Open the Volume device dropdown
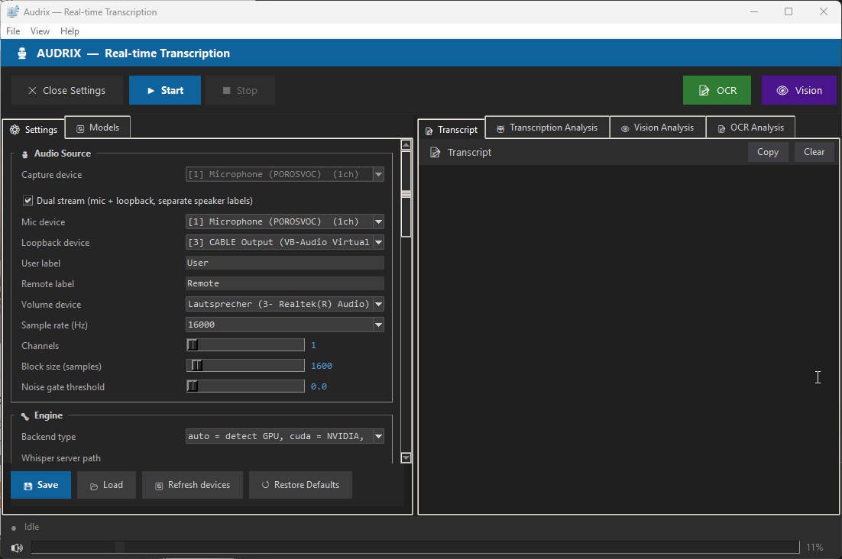The width and height of the screenshot is (842, 559). coord(378,304)
